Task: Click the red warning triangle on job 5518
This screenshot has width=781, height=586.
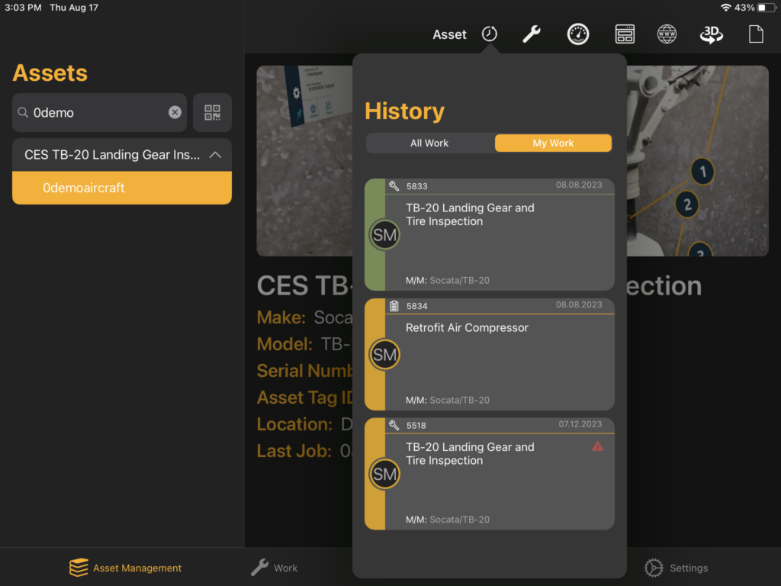Action: [596, 451]
